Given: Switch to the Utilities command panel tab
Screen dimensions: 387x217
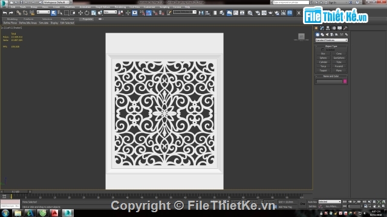Looking at the screenshot, I should click(345, 28).
